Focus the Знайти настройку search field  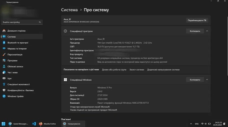[22, 22]
